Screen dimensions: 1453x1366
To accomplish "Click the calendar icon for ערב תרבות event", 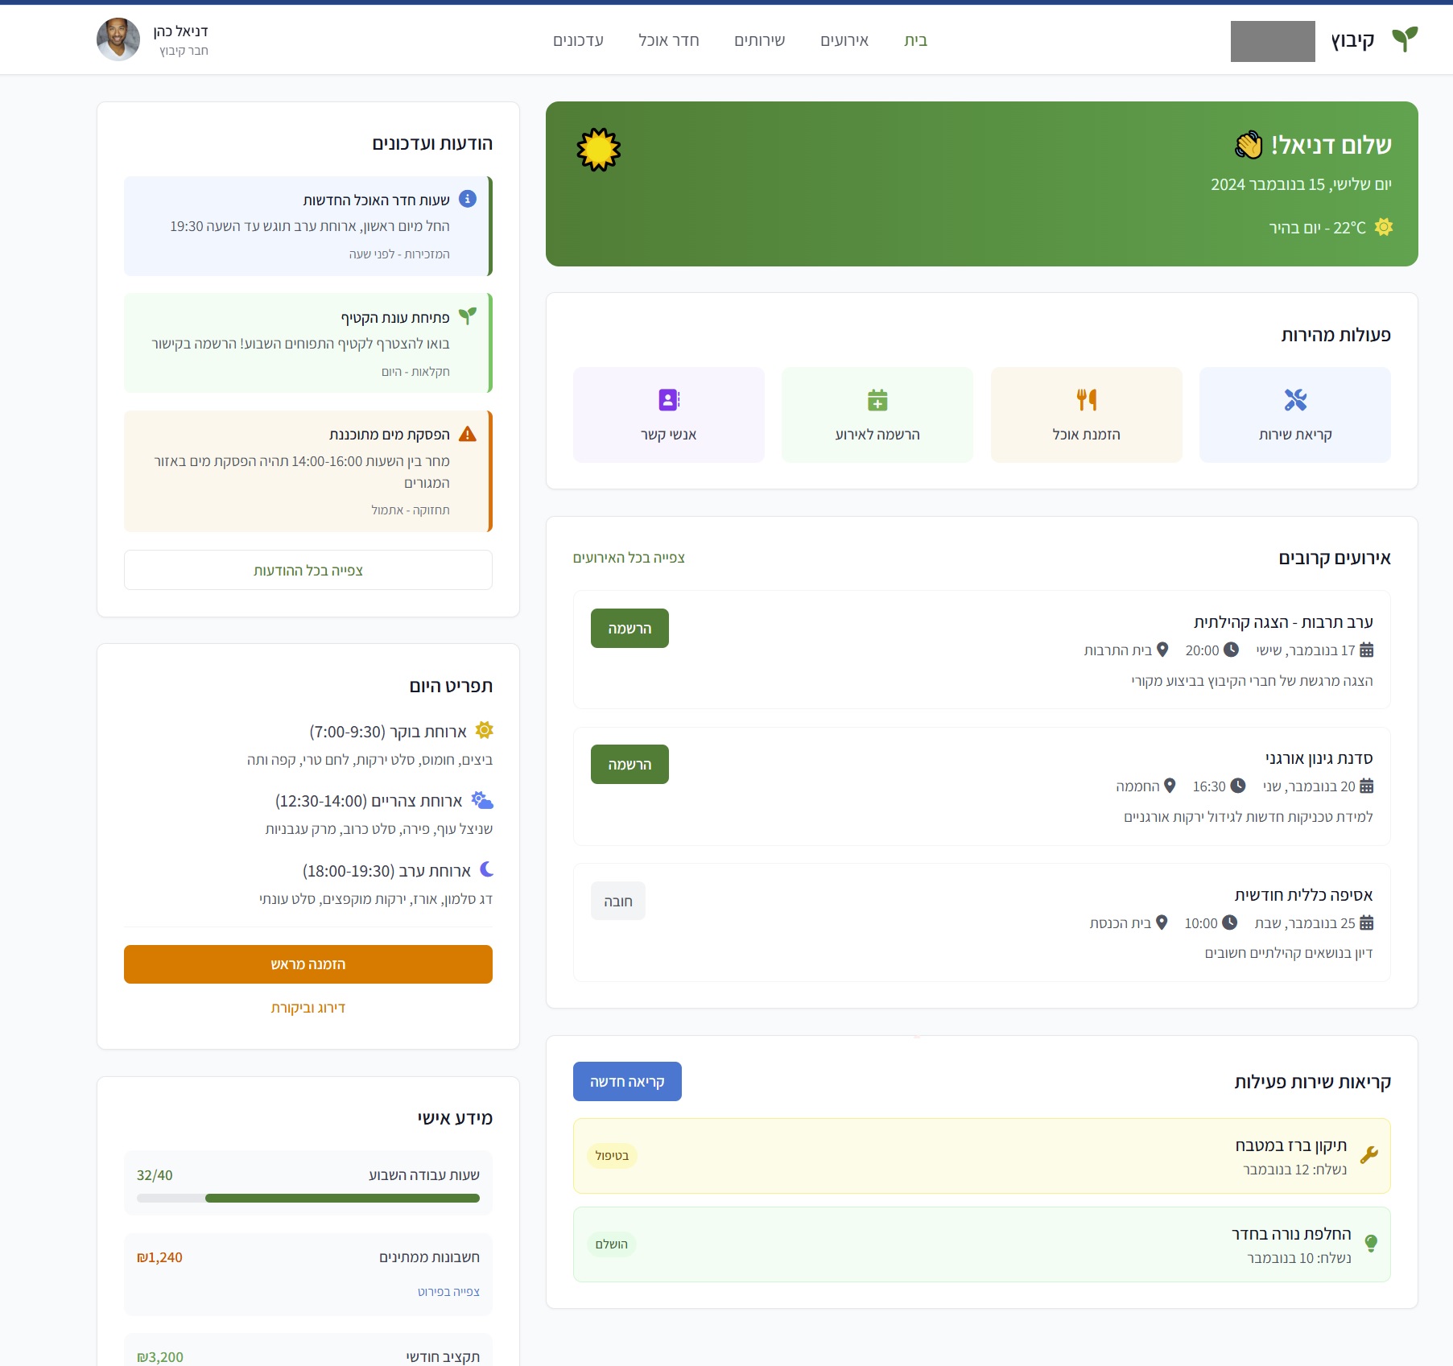I will [x=1366, y=650].
